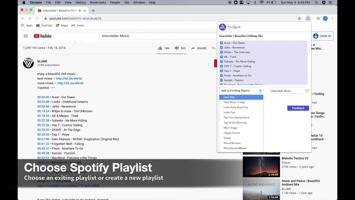Open the Gmail bookmark

coord(78,26)
